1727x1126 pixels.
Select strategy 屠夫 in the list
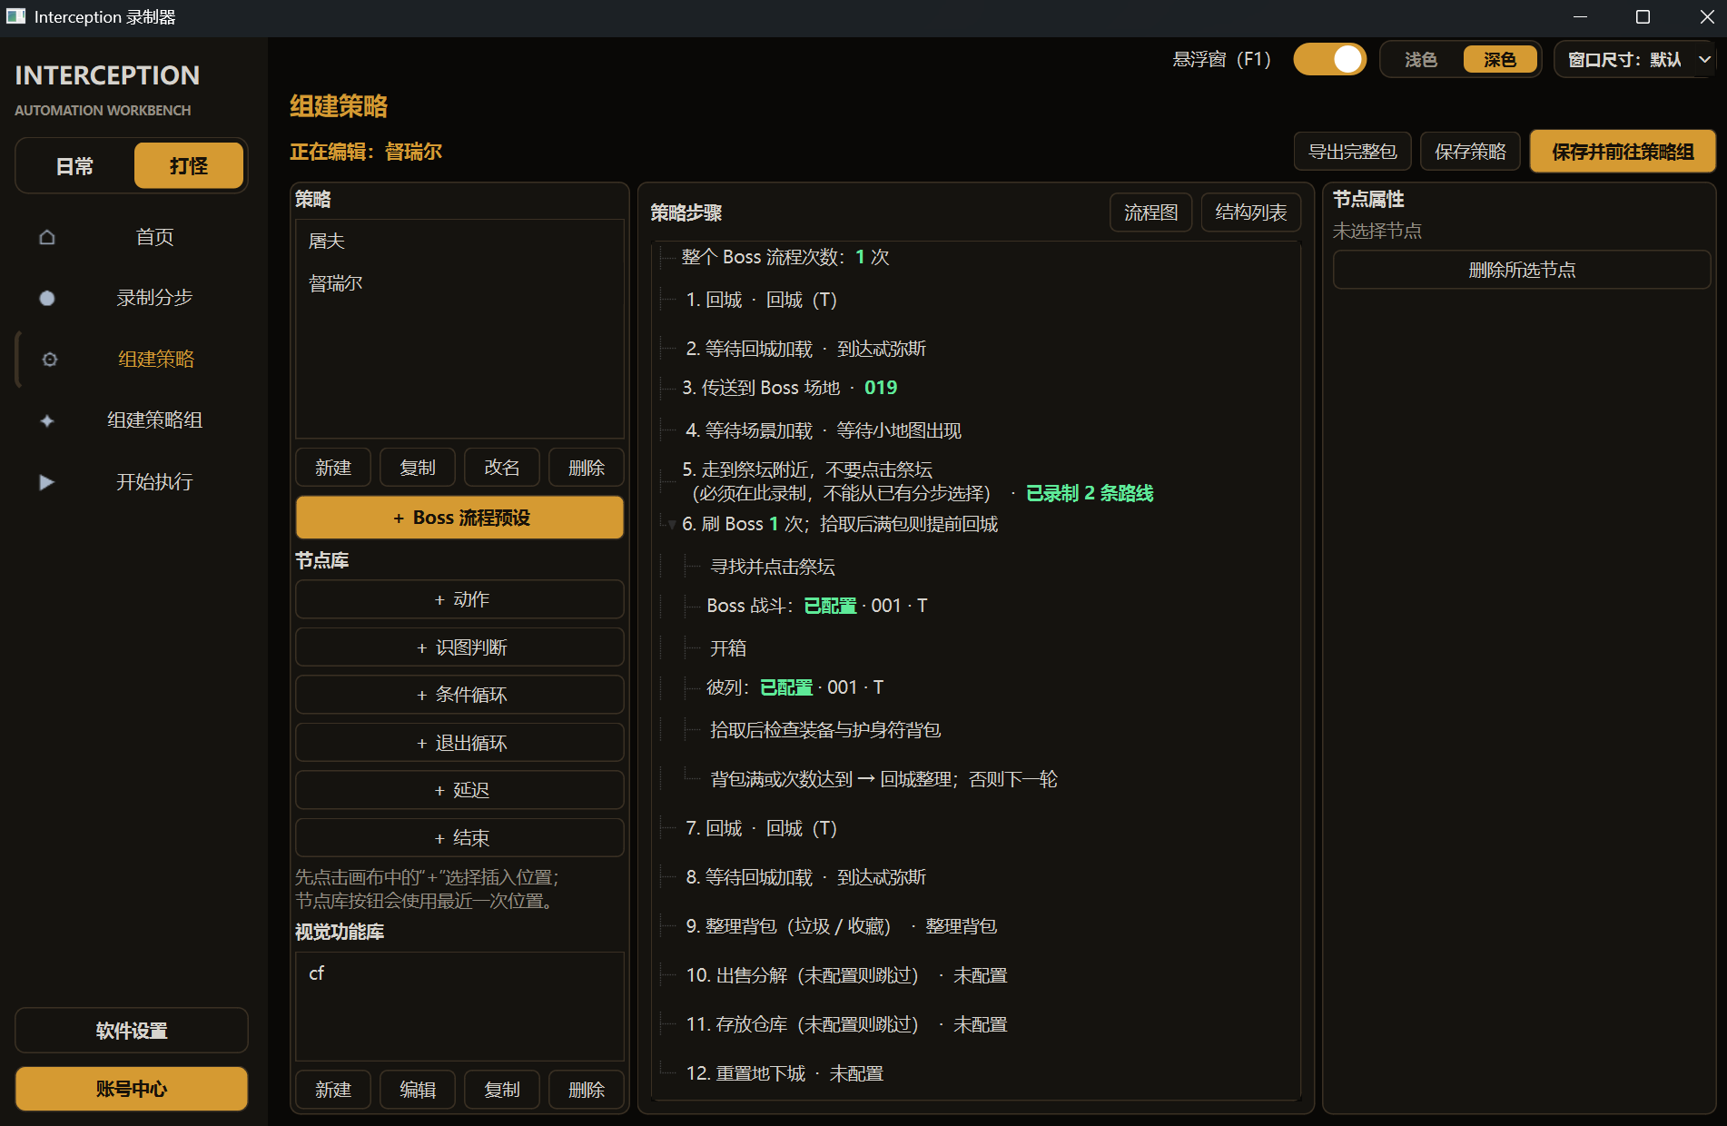(x=459, y=241)
